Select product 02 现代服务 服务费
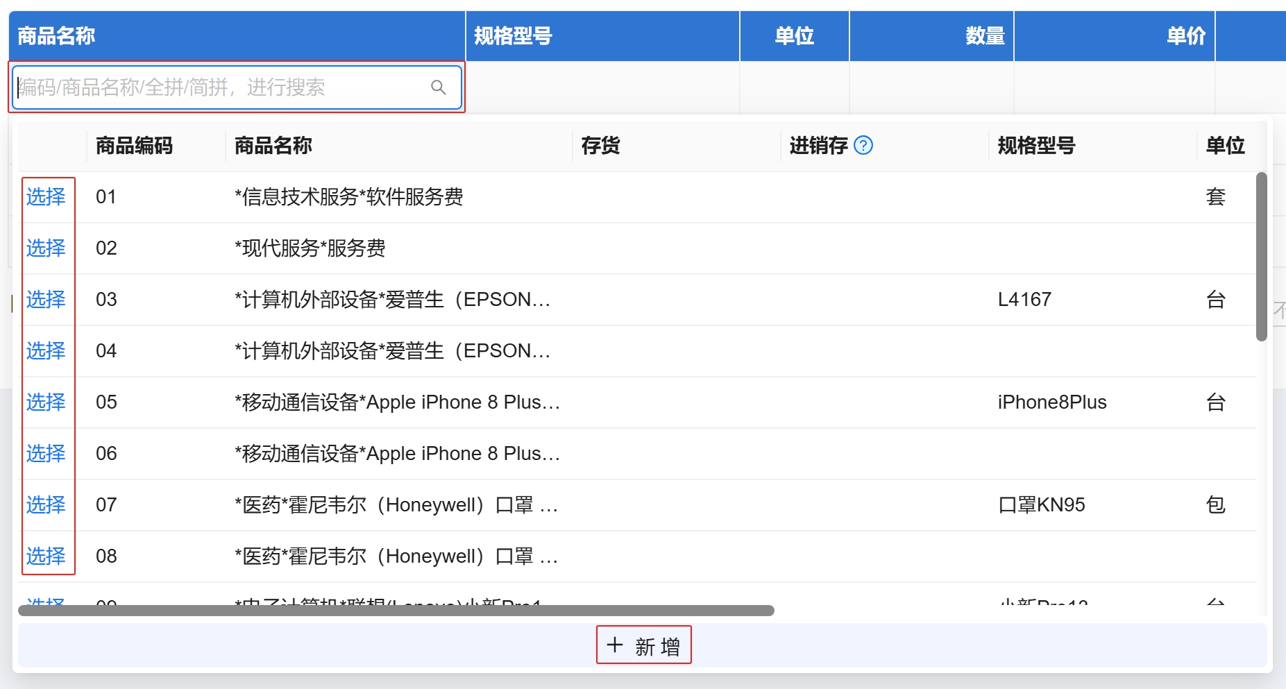The image size is (1286, 689). [x=46, y=248]
